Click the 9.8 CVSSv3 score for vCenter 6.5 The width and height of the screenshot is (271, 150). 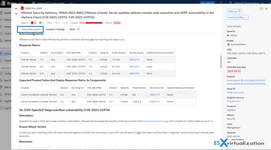[90, 73]
